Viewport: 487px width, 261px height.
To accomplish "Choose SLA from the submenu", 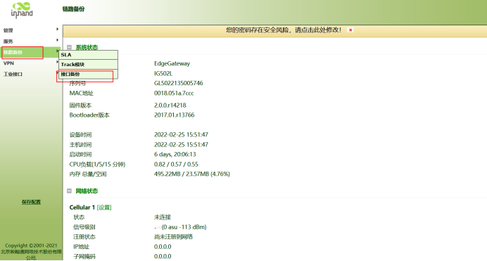I will pyautogui.click(x=88, y=55).
